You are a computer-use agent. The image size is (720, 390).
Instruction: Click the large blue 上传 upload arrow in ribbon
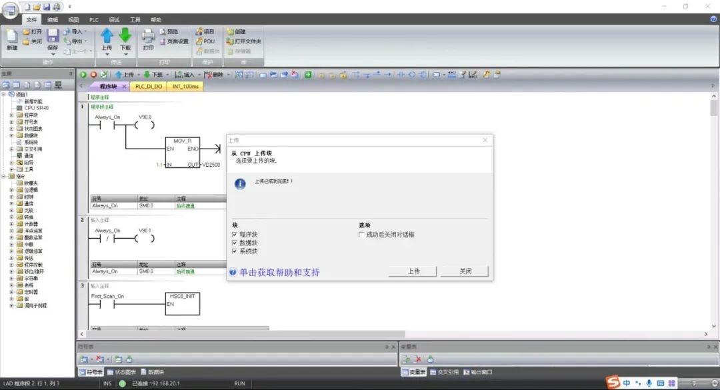tap(107, 36)
